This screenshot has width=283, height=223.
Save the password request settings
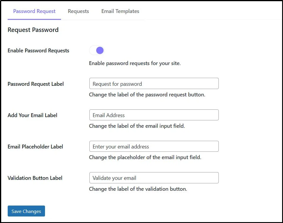click(26, 211)
